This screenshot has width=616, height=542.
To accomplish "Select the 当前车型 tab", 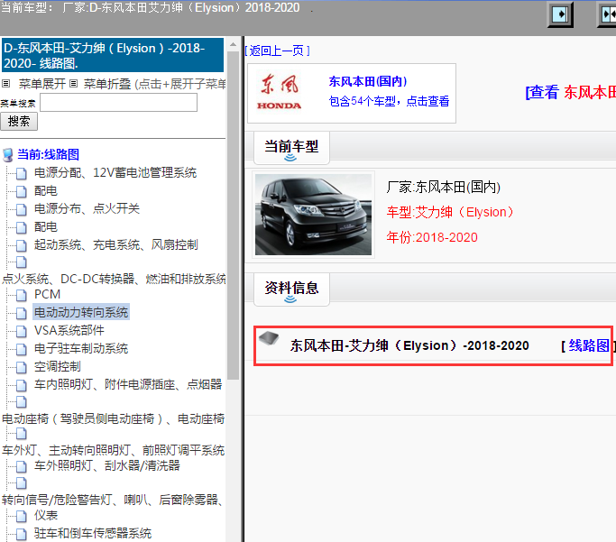I will (291, 147).
